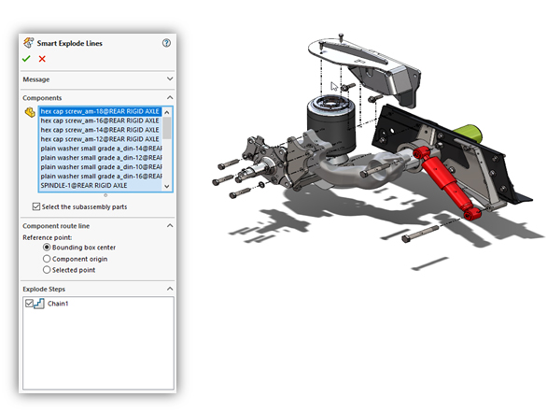Click the Chain1 explode step icon
The image size is (547, 412).
point(39,303)
